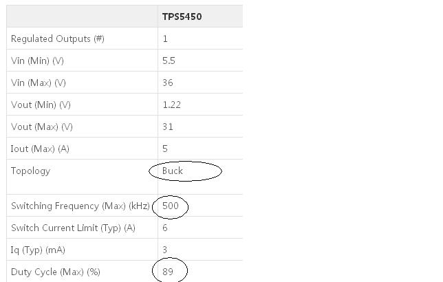Select the Vout (Max) (V) label
The width and height of the screenshot is (443, 282).
click(x=42, y=127)
